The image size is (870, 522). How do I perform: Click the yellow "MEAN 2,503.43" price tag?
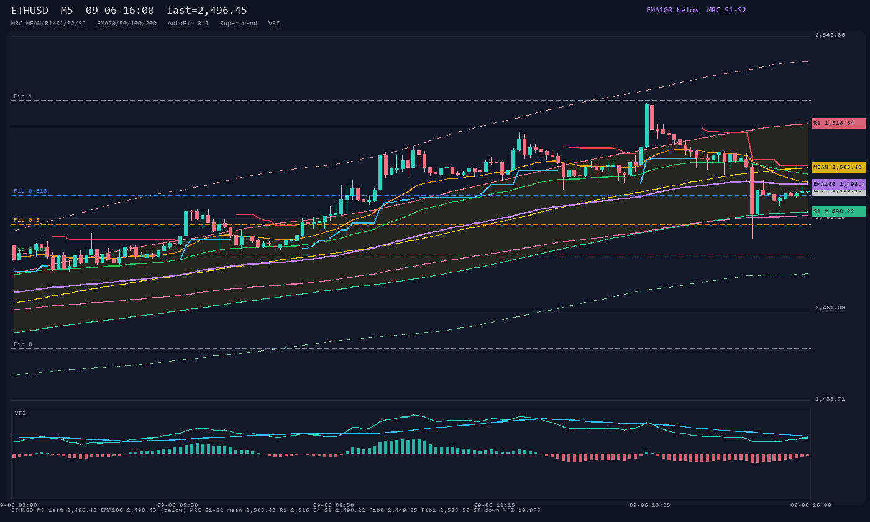click(838, 167)
